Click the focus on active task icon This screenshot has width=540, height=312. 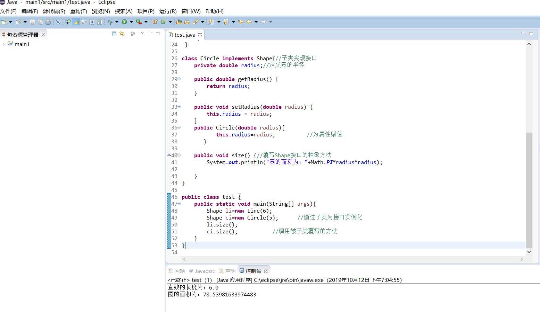pos(133,34)
